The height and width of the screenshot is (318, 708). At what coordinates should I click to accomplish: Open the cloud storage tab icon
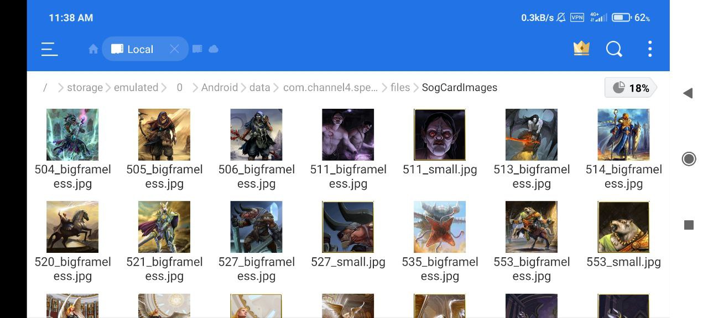coord(214,49)
